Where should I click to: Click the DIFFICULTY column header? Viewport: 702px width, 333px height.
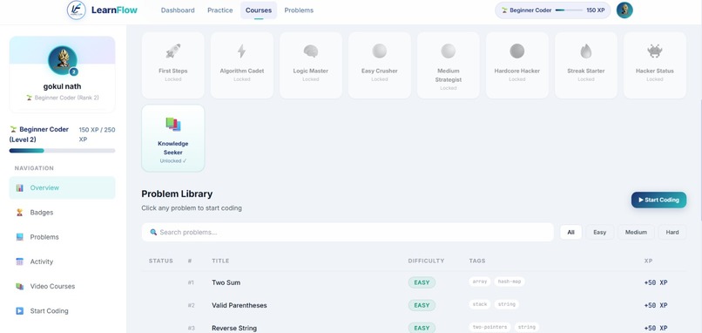tap(426, 261)
